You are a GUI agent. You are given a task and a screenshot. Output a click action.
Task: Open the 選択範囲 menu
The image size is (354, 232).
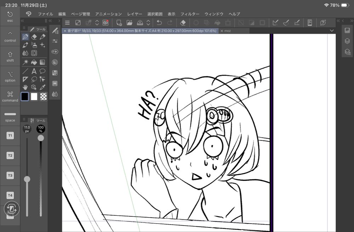(155, 14)
